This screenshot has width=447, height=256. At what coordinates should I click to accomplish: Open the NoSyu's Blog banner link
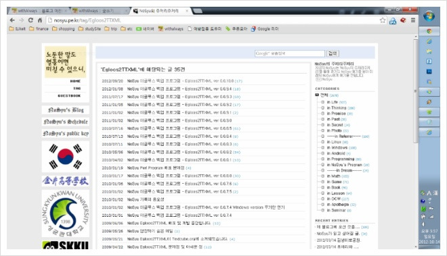pyautogui.click(x=66, y=110)
